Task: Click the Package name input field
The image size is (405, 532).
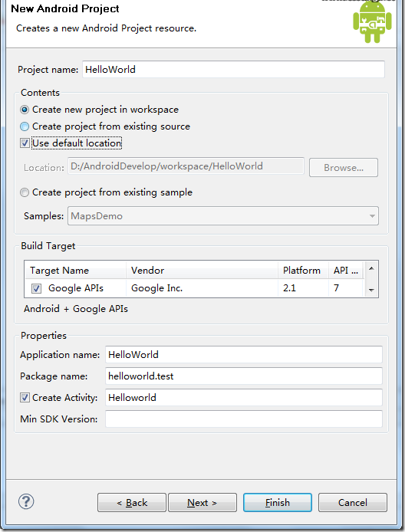Action: click(244, 376)
